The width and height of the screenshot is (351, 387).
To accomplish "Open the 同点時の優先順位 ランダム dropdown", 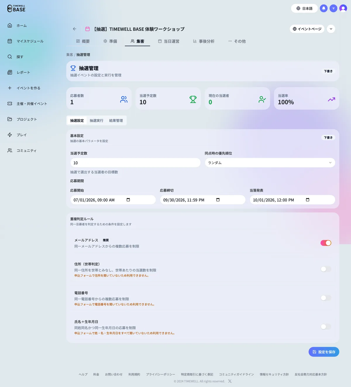I will tap(270, 163).
